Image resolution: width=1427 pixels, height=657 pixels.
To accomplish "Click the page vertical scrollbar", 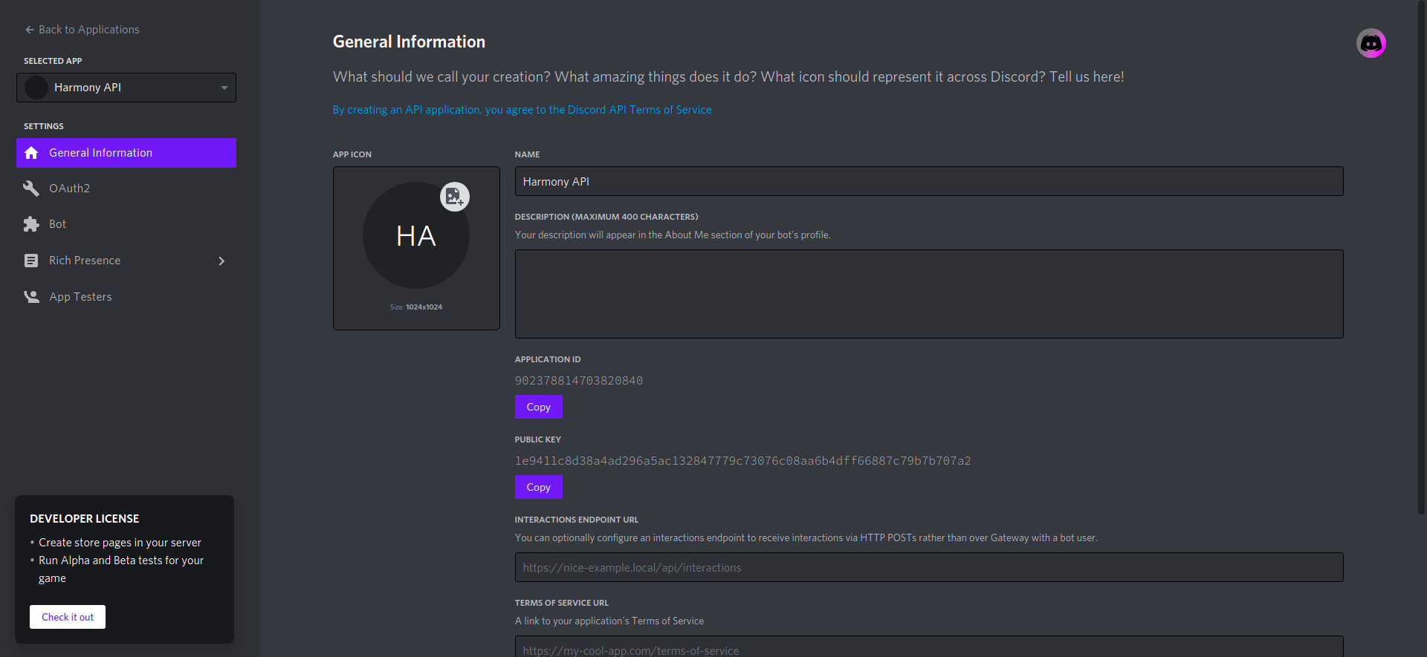I will (x=1422, y=256).
